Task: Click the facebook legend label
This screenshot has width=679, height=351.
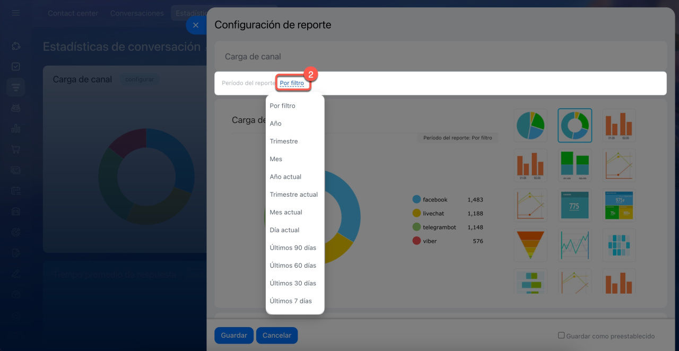Action: click(x=435, y=200)
